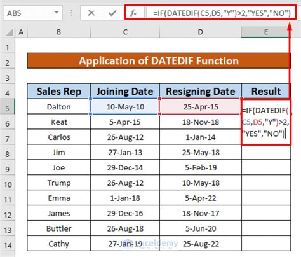Click the 'Joining Date' header cell
The width and height of the screenshot is (301, 257).
point(125,91)
